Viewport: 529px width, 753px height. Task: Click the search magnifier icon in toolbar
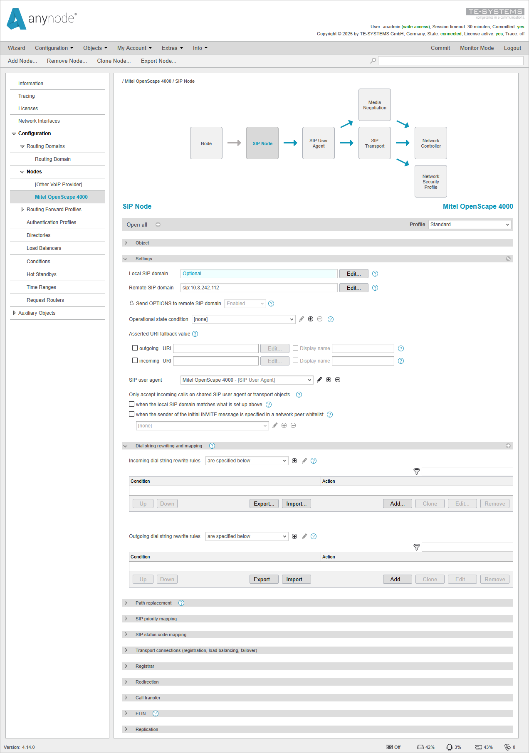click(373, 61)
